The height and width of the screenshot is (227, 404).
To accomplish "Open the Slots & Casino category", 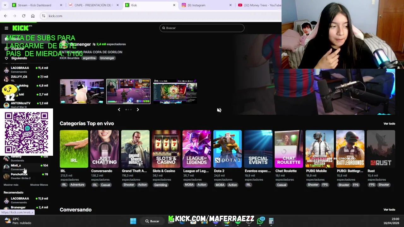I will tap(166, 149).
